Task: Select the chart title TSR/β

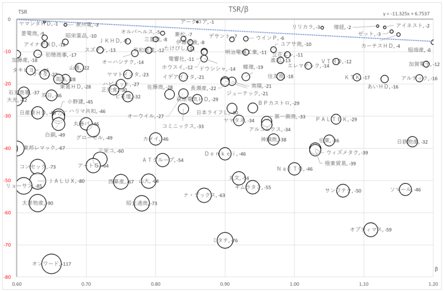Action: [x=239, y=9]
